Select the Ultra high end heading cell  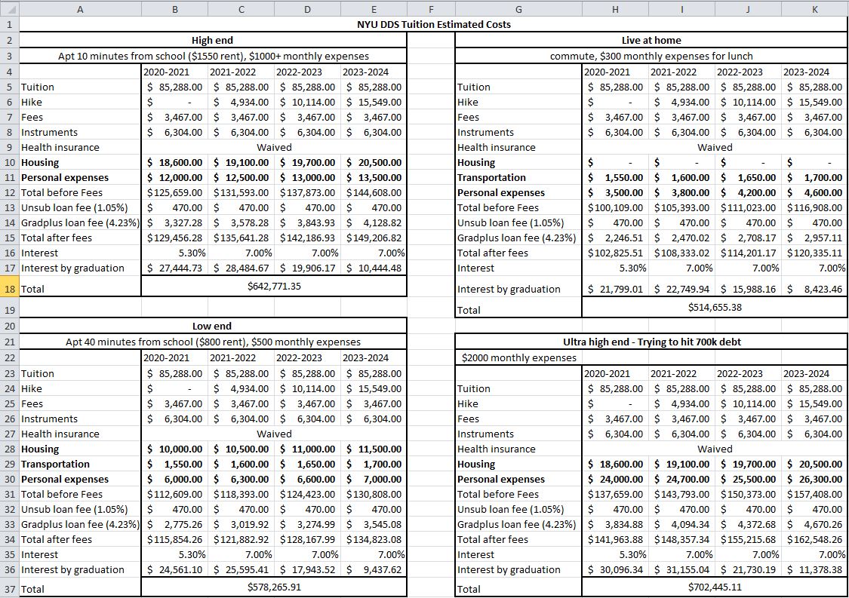point(651,342)
